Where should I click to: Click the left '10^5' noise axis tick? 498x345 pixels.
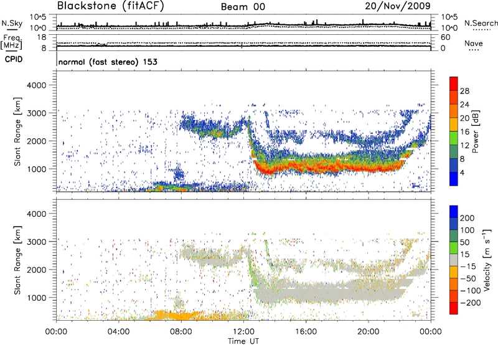(38, 17)
